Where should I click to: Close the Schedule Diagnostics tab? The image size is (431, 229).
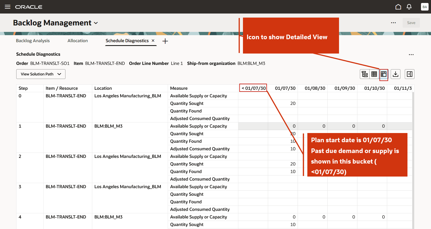(153, 41)
